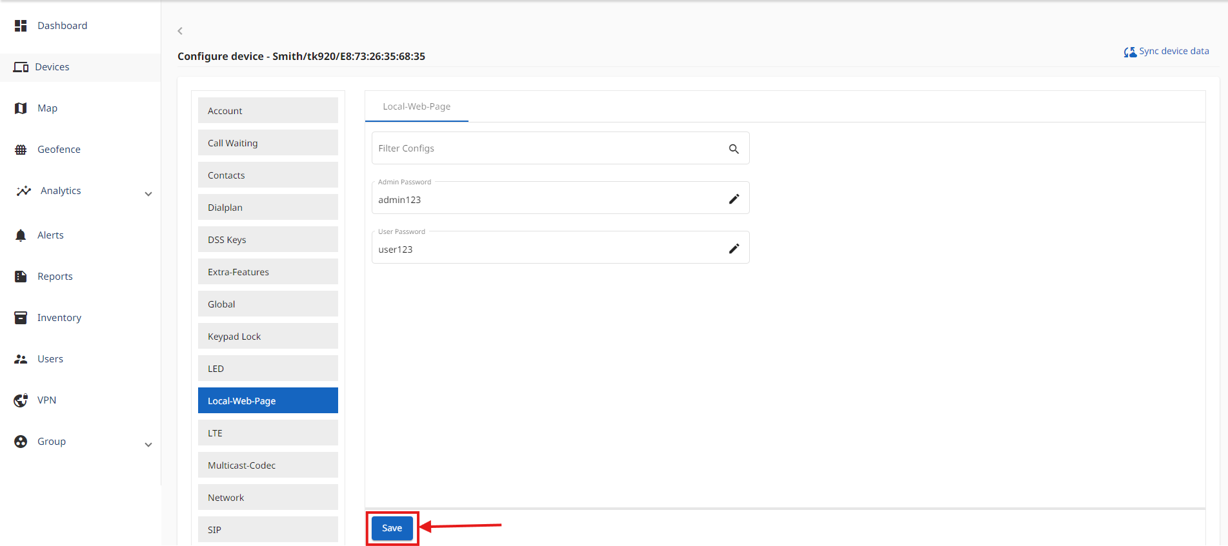The image size is (1228, 546).
Task: Navigate to Reports label
Action: click(55, 277)
